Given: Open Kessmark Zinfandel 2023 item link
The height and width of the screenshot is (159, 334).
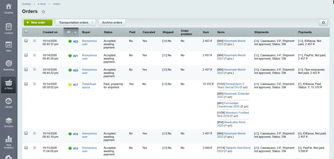Looking at the screenshot, I should [233, 95].
